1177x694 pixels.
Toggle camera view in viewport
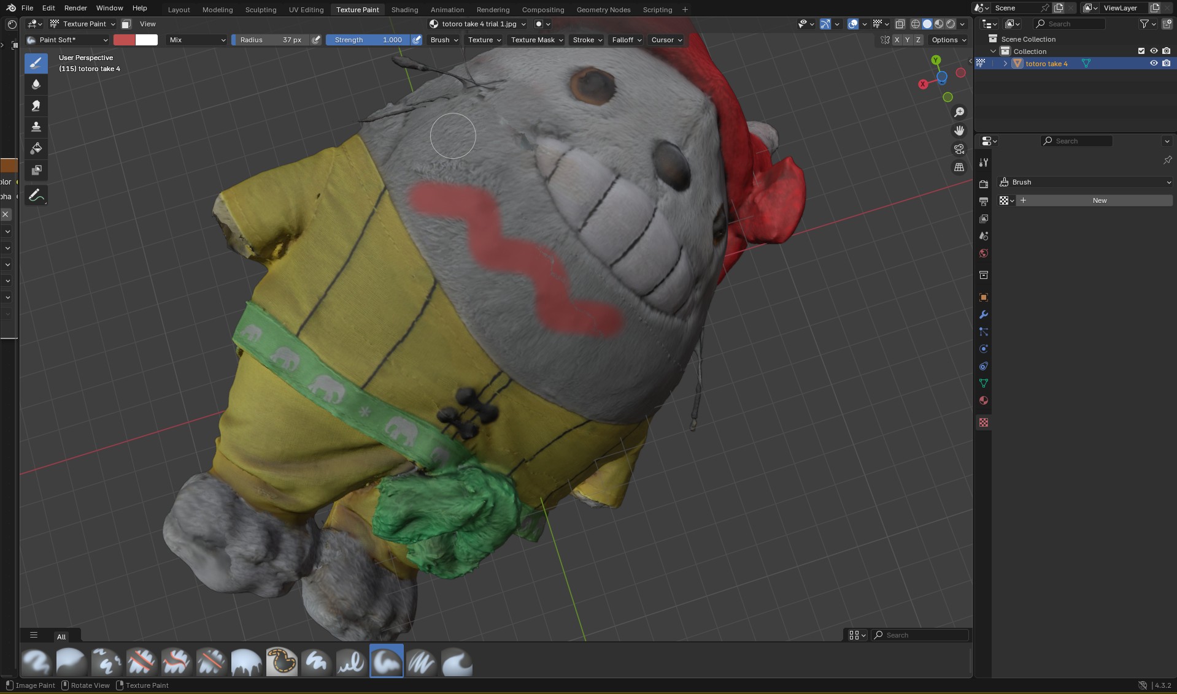[x=959, y=149]
